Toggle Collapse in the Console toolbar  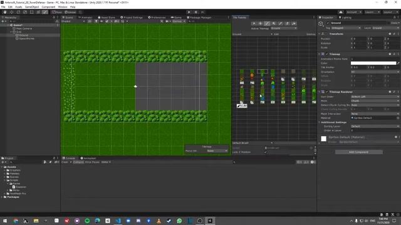(78, 162)
